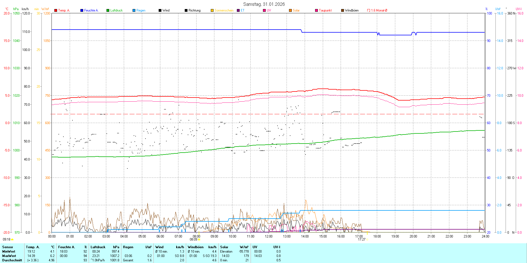Click the sun icon next to 09:18
527x263 pixels.
pos(12,239)
